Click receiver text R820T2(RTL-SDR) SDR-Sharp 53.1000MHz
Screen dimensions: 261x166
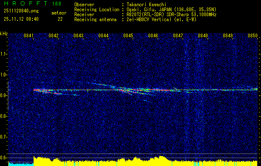pyautogui.click(x=171, y=15)
